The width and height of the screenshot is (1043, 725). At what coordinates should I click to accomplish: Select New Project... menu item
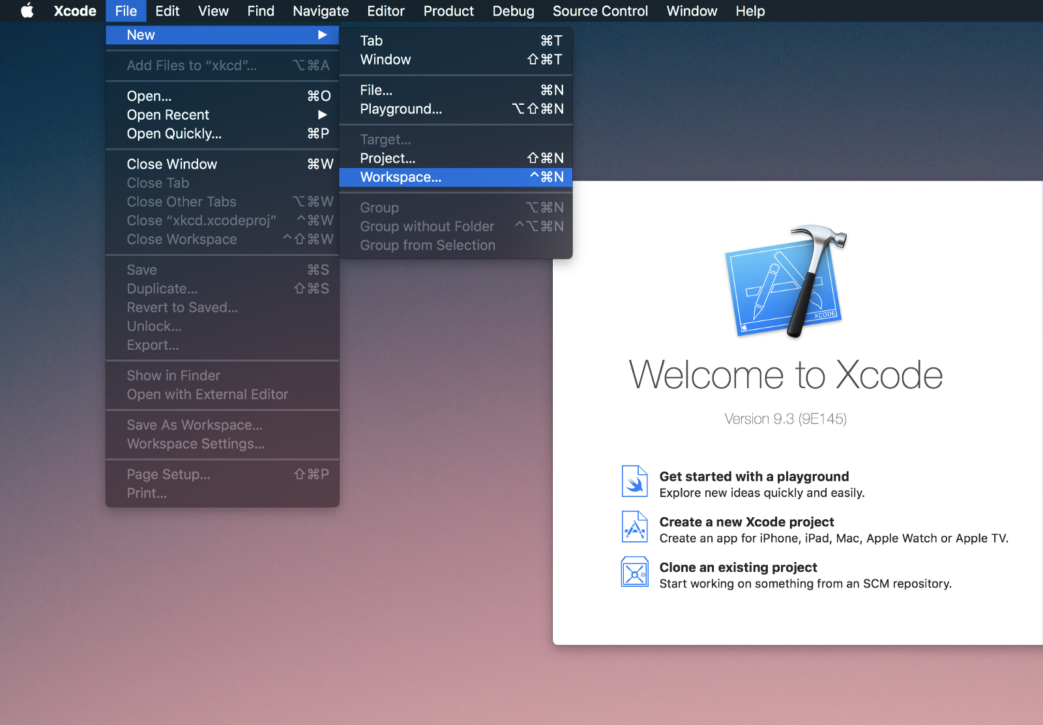[x=456, y=158]
